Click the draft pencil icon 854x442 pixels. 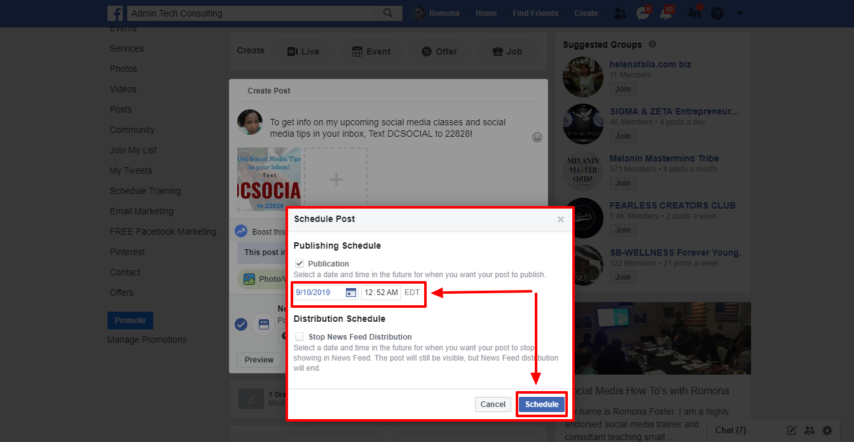click(x=251, y=399)
